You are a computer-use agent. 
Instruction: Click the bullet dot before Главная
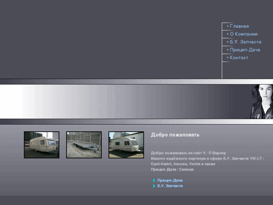pyautogui.click(x=228, y=26)
